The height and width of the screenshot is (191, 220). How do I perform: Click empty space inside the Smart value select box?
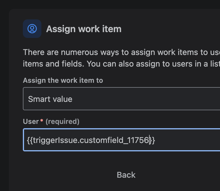tap(146, 99)
